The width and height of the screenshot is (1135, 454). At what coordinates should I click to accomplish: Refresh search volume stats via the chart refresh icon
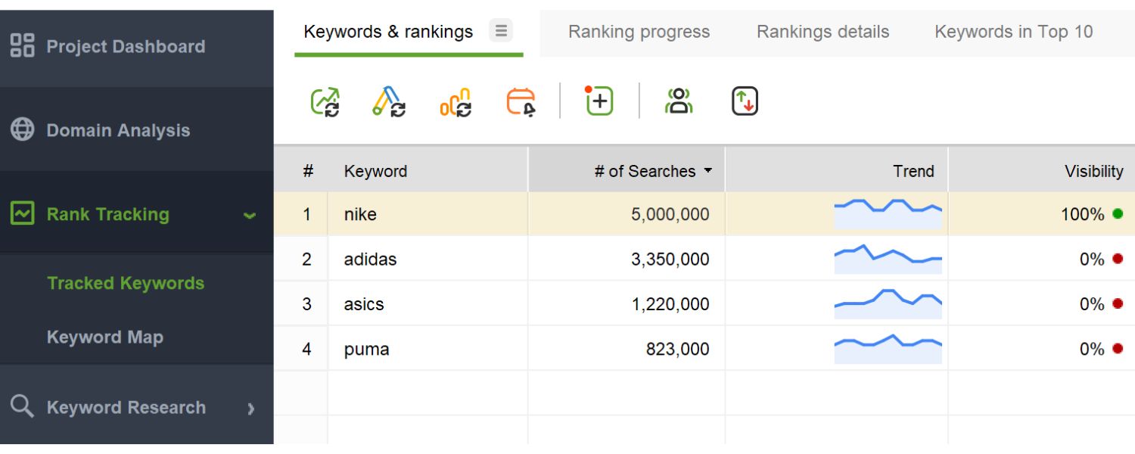click(452, 102)
